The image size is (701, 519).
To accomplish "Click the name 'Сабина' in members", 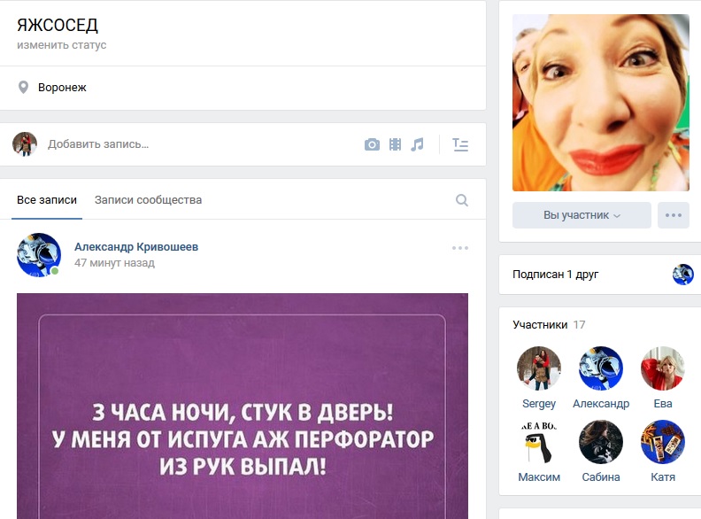I will (x=601, y=477).
